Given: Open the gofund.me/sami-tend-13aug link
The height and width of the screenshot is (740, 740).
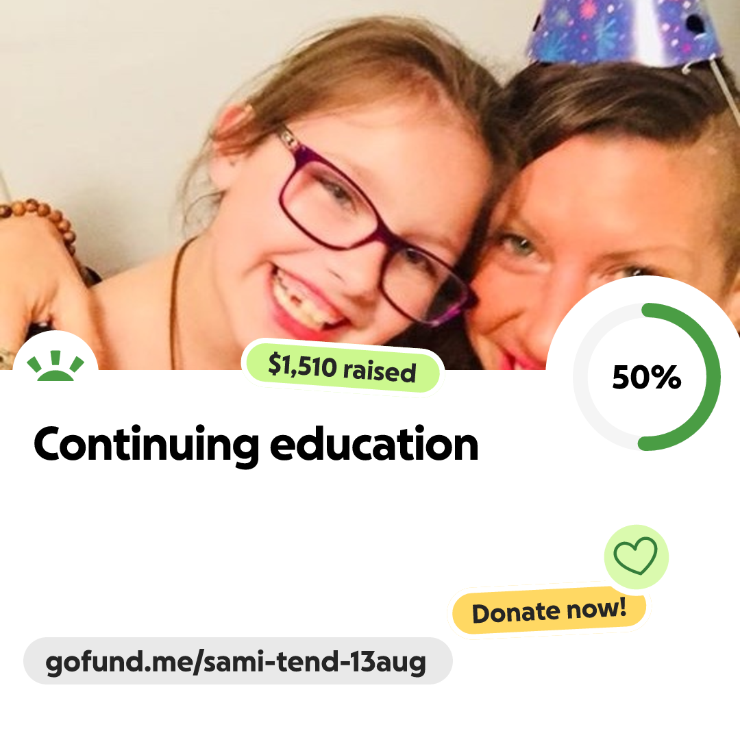Looking at the screenshot, I should (x=236, y=662).
